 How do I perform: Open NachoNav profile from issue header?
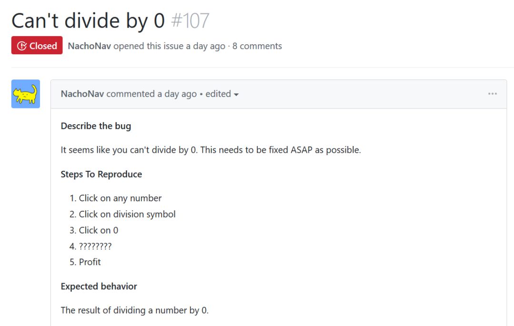89,46
